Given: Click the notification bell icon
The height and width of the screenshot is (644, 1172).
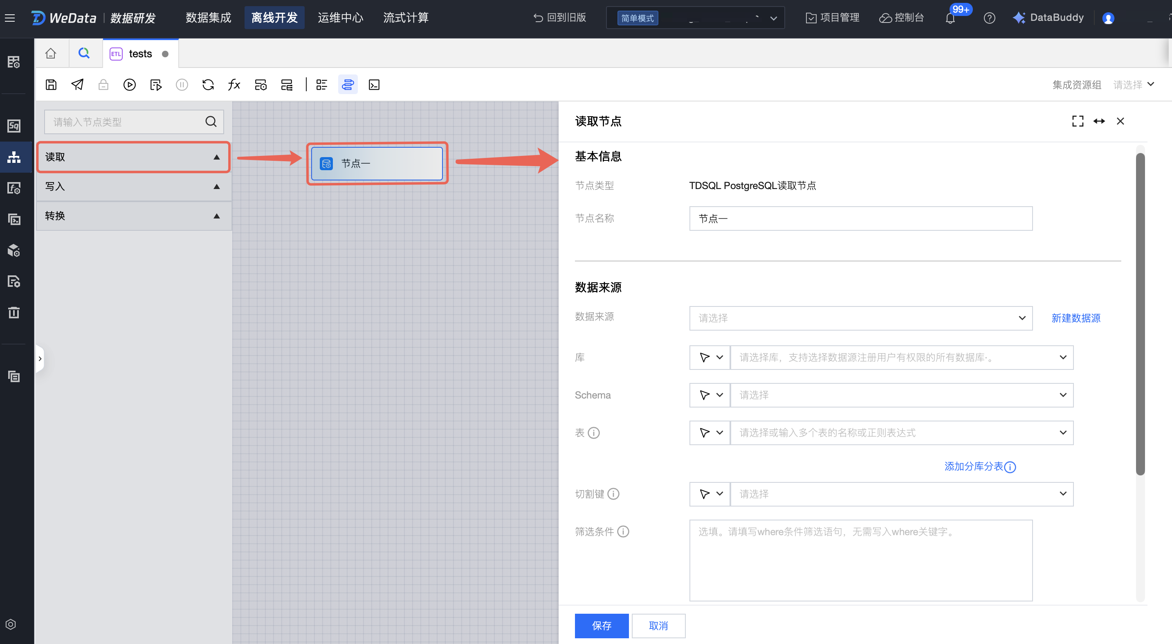Looking at the screenshot, I should 950,18.
